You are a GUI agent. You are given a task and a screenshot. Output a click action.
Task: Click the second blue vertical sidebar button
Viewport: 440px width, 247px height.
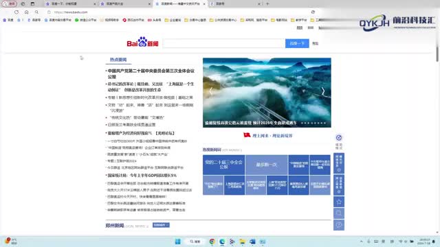tap(339, 185)
